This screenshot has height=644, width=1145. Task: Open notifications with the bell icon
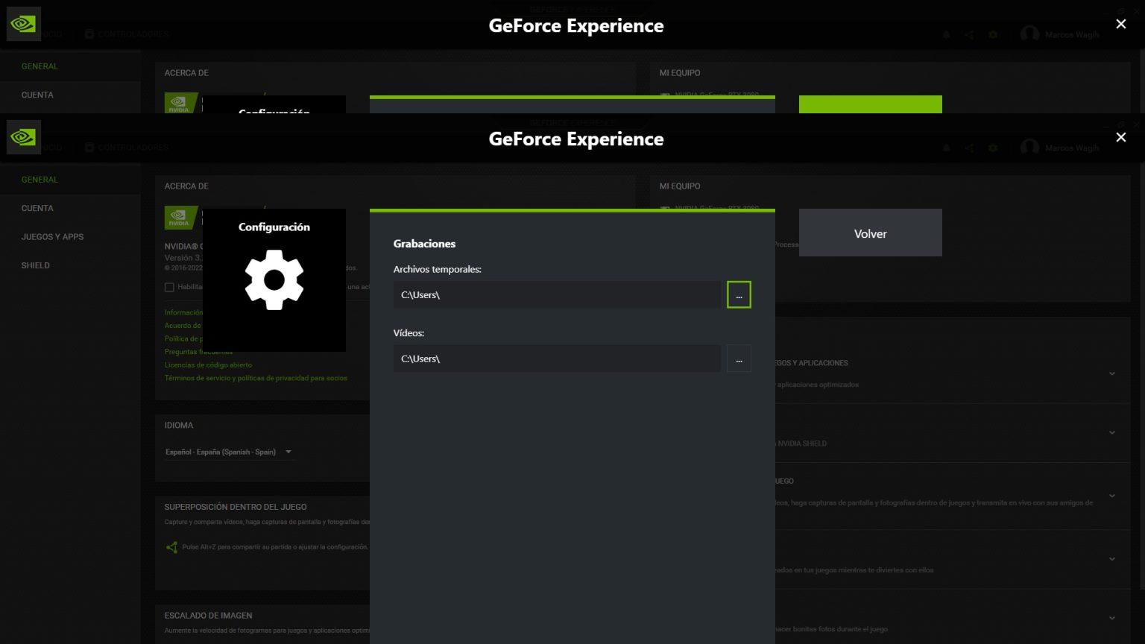(x=945, y=148)
